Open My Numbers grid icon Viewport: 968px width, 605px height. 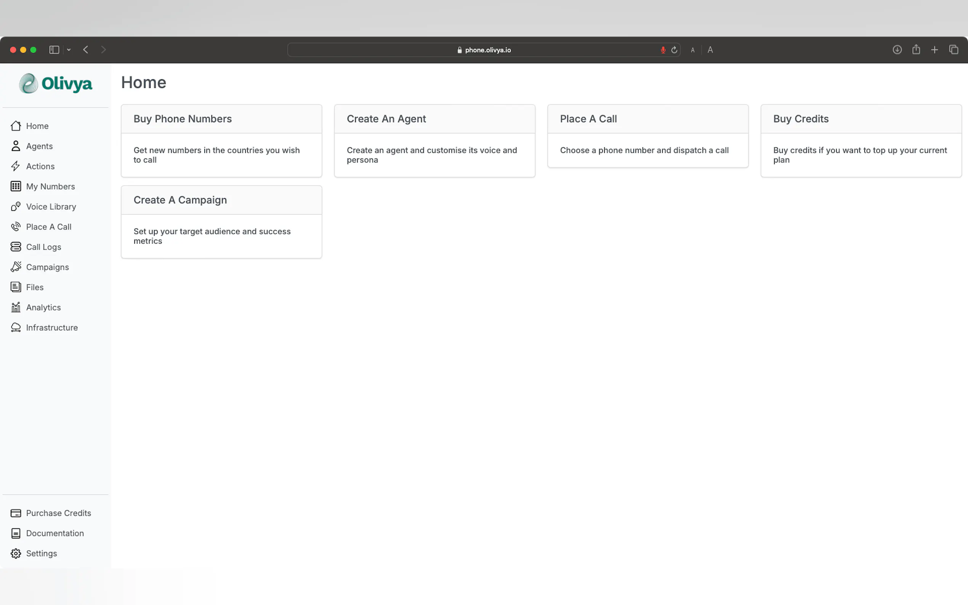pos(16,186)
